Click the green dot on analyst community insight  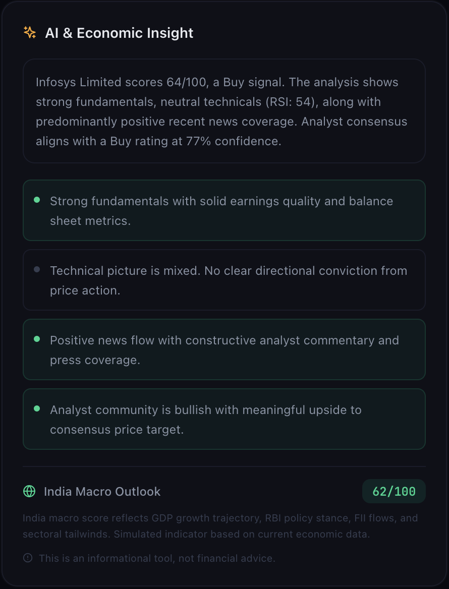[x=37, y=408]
